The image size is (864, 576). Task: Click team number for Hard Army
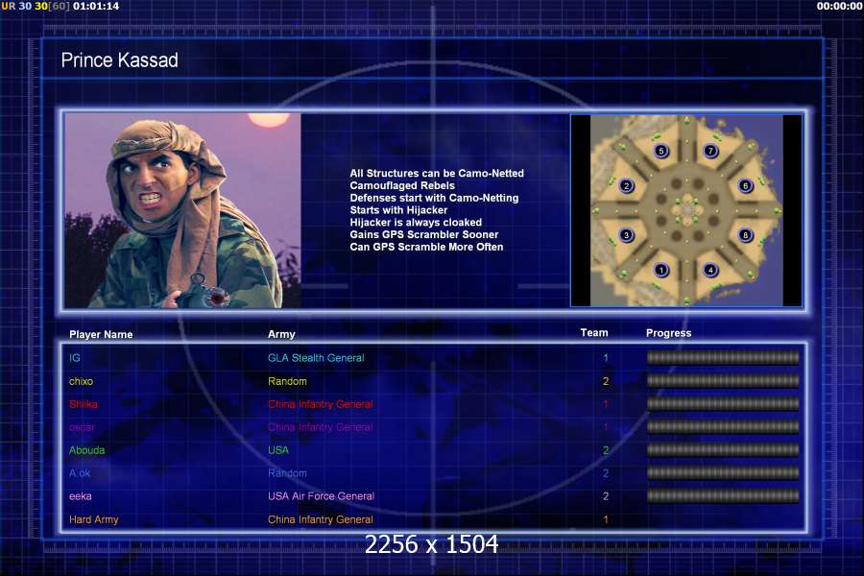[606, 519]
